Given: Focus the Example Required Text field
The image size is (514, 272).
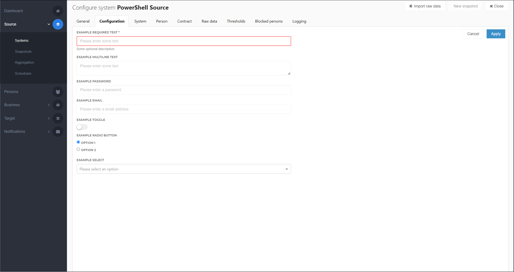Looking at the screenshot, I should click(x=184, y=41).
